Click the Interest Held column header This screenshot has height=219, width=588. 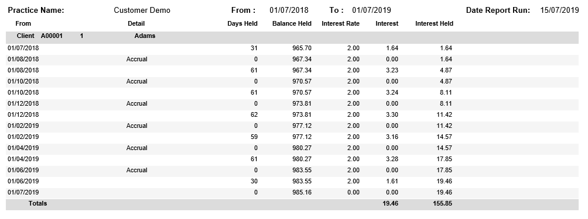coord(434,23)
